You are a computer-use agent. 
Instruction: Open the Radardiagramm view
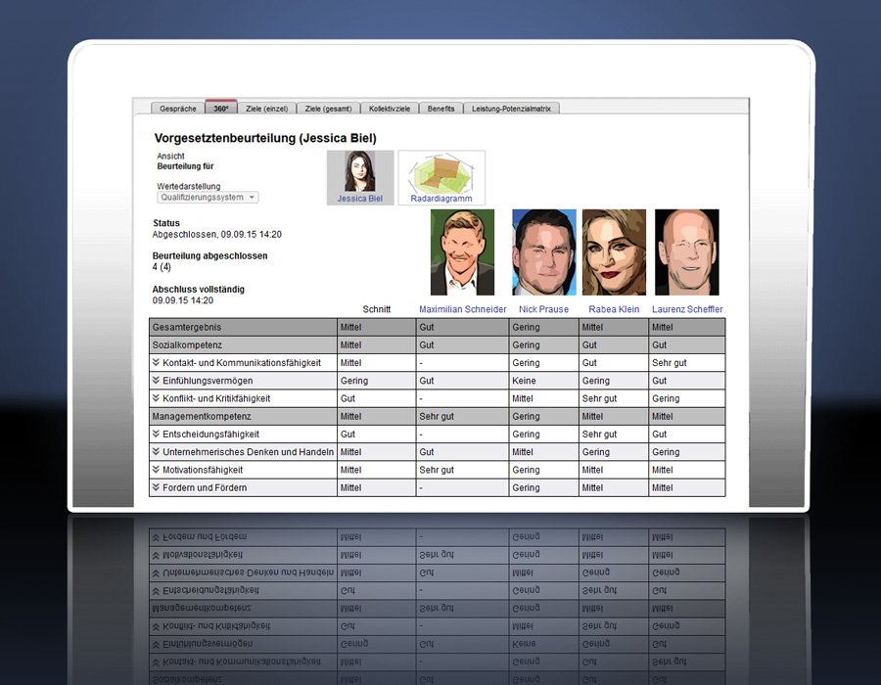pyautogui.click(x=440, y=177)
